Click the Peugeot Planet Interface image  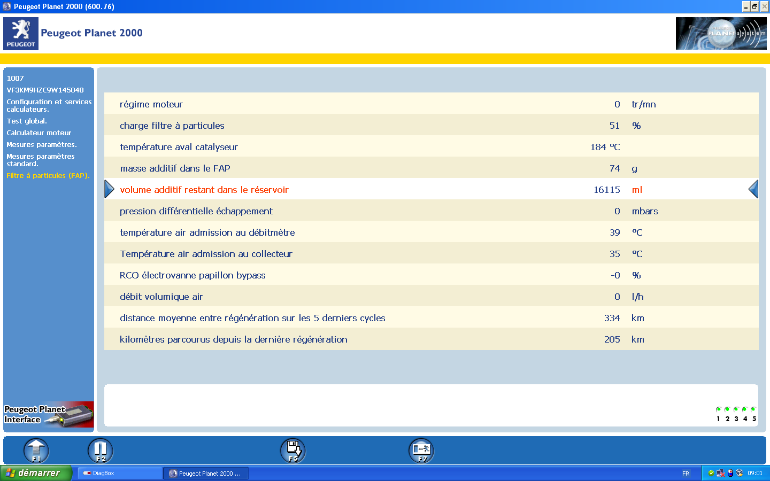pos(49,415)
